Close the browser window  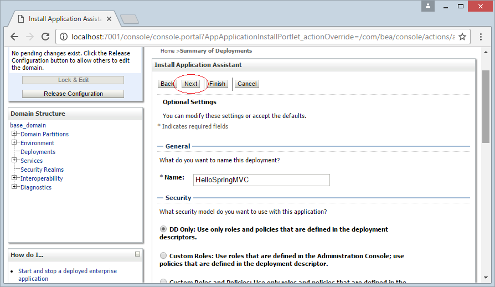(481, 6)
